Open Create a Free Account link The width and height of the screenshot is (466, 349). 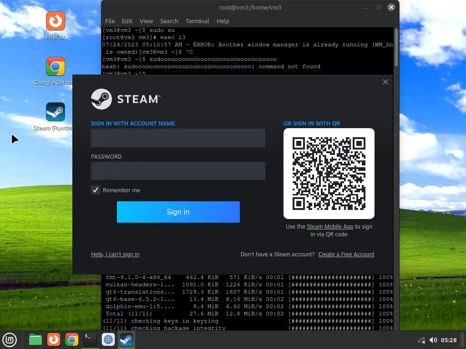(346, 254)
